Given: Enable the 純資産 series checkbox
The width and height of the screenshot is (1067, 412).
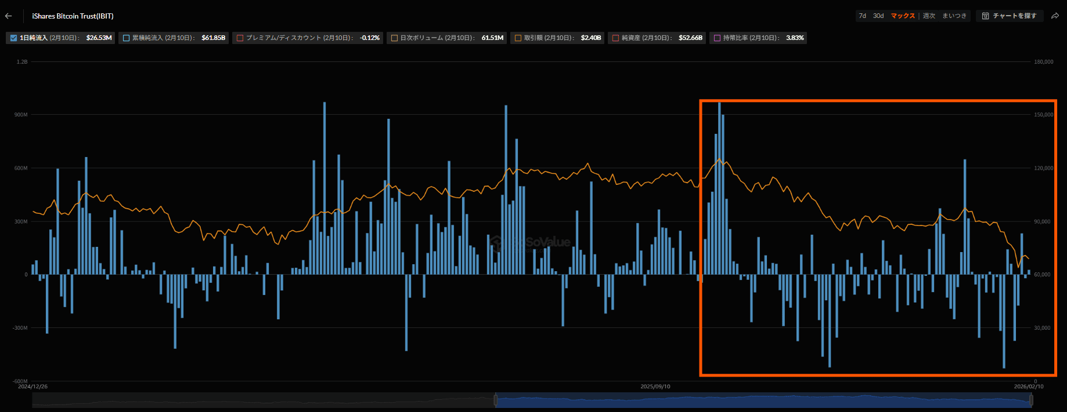Looking at the screenshot, I should (x=615, y=38).
